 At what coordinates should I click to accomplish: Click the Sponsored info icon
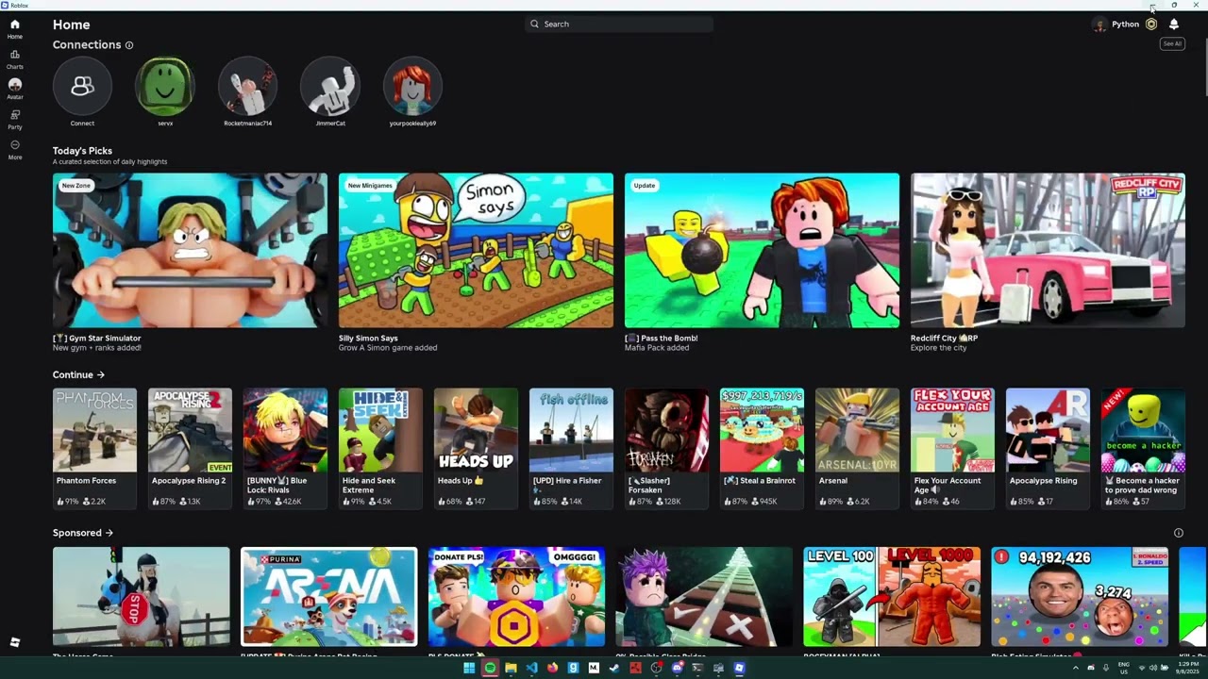click(x=1178, y=533)
